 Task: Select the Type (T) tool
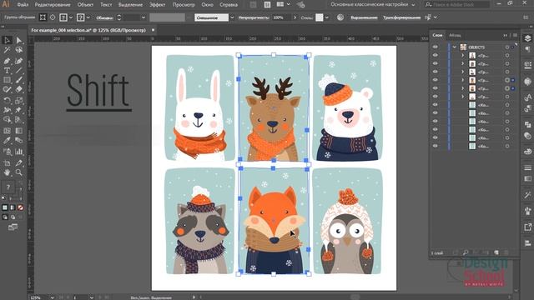tap(7, 70)
